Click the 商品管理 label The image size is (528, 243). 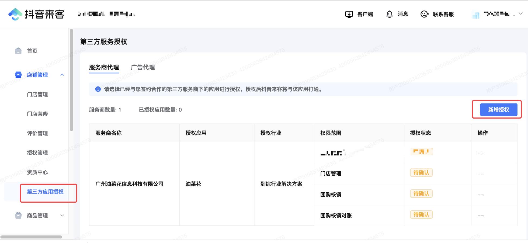(37, 216)
